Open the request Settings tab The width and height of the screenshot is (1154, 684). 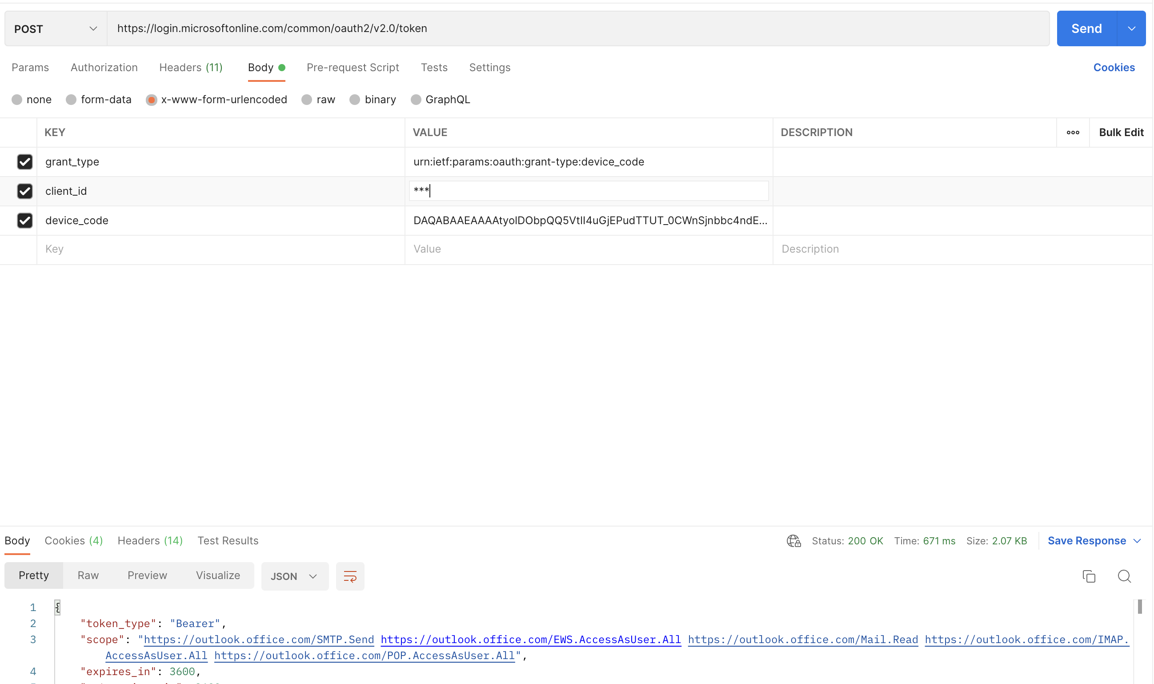pos(490,68)
